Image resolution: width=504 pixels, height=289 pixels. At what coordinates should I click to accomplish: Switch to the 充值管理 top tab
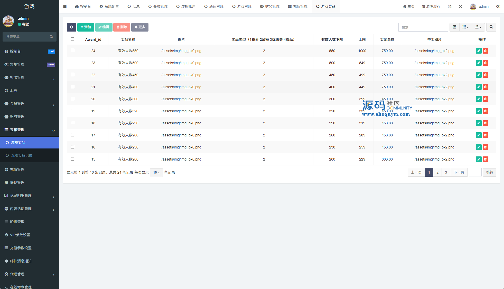(298, 6)
